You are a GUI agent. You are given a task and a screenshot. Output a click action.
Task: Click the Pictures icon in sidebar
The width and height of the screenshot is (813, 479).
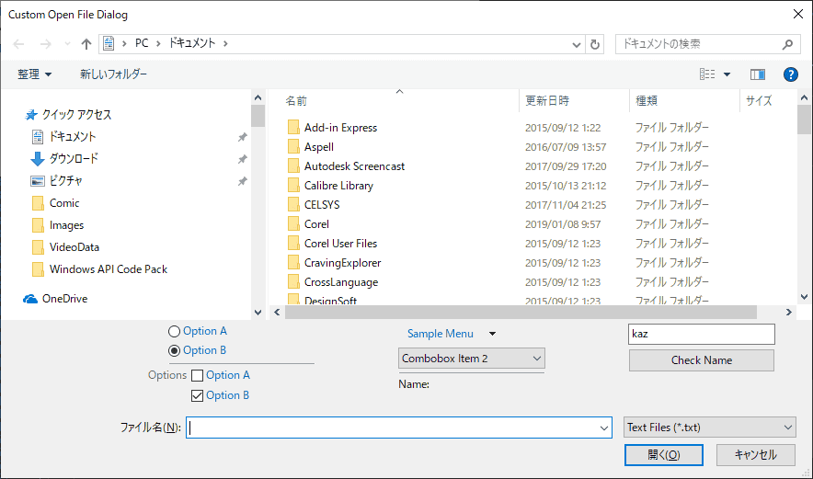tap(38, 181)
